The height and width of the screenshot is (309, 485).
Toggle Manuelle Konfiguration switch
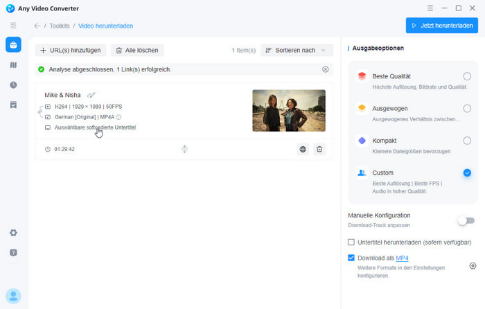(x=466, y=220)
